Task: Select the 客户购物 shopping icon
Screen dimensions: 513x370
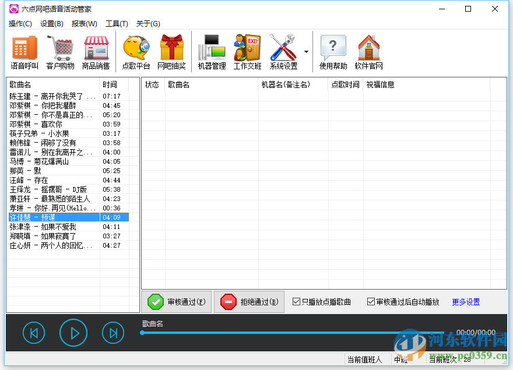Action: click(x=61, y=51)
